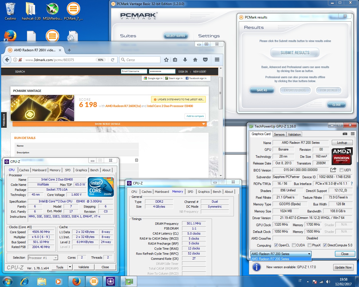359x287 pixels.
Task: Open the GPU selection dropdown in GPU-Z
Action: (x=281, y=254)
